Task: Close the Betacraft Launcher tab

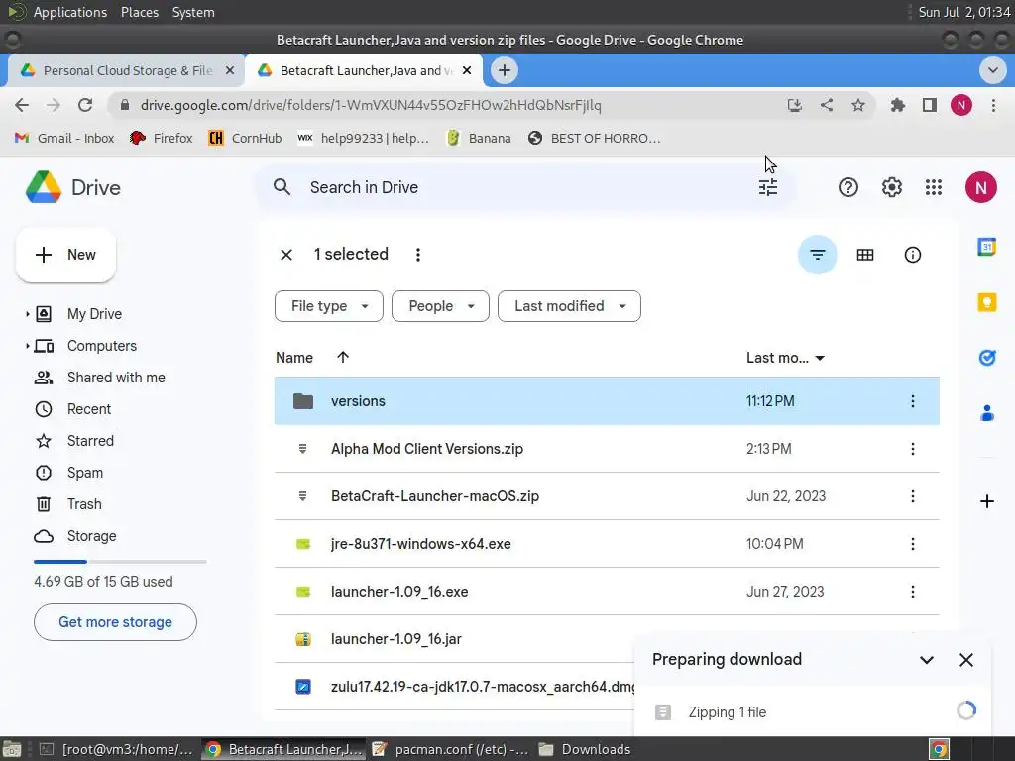Action: tap(467, 70)
